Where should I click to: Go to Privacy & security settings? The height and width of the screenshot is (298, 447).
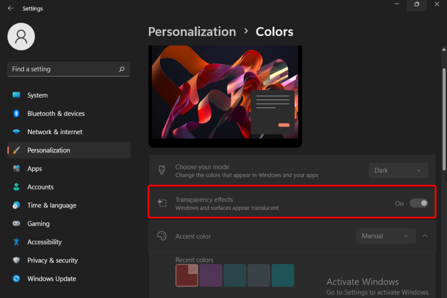(52, 260)
